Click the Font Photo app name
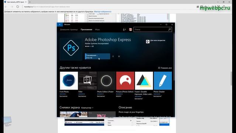 64,92
